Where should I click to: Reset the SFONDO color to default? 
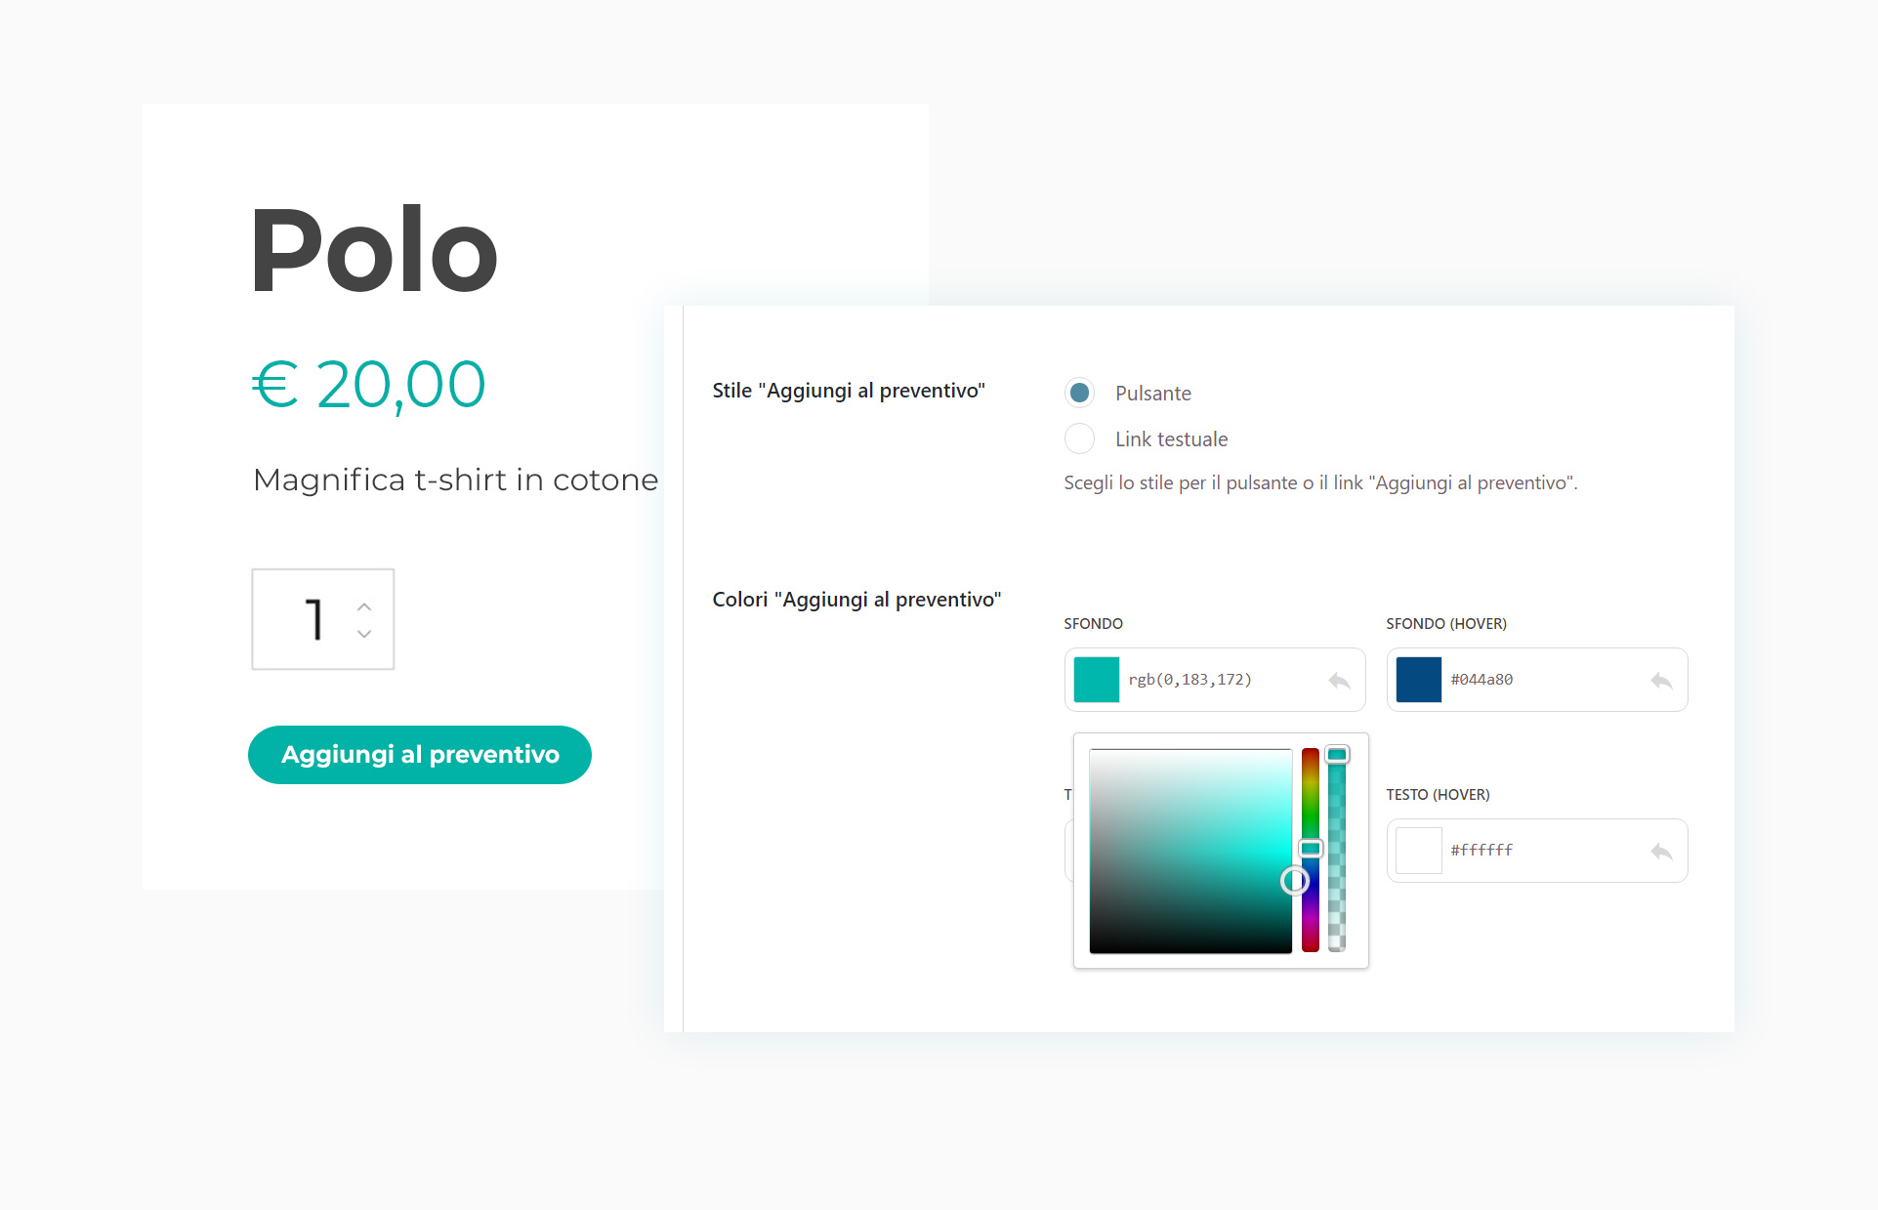(1339, 681)
